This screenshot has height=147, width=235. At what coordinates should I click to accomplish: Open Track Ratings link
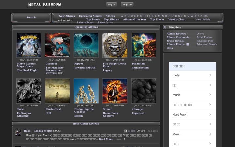point(176,41)
